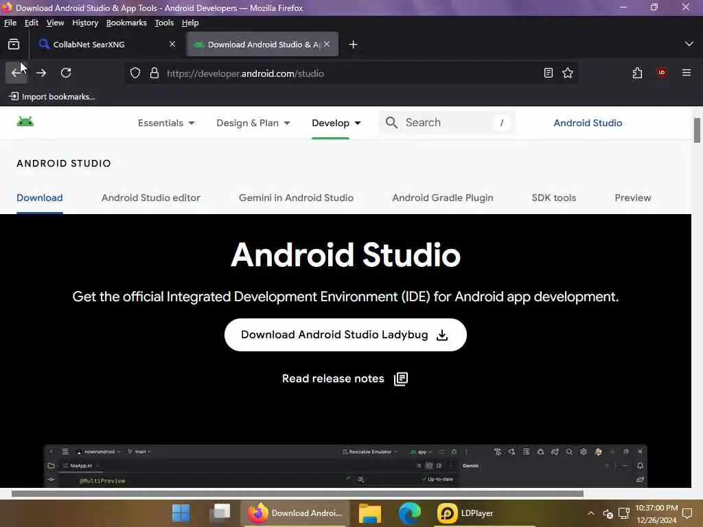Viewport: 703px width, 527px height.
Task: Click the site Search field
Action: pyautogui.click(x=448, y=123)
